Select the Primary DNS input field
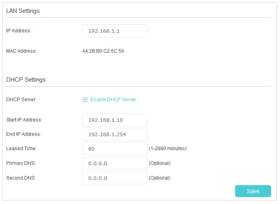The height and width of the screenshot is (204, 280). point(115,163)
